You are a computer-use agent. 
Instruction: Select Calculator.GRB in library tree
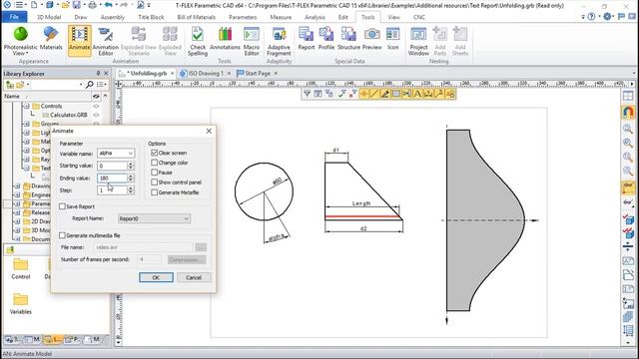pos(69,115)
